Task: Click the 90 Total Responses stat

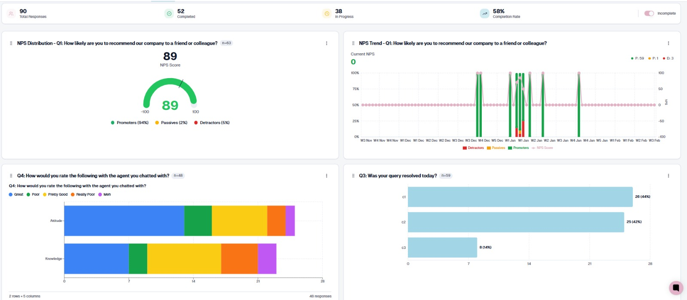Action: 33,14
